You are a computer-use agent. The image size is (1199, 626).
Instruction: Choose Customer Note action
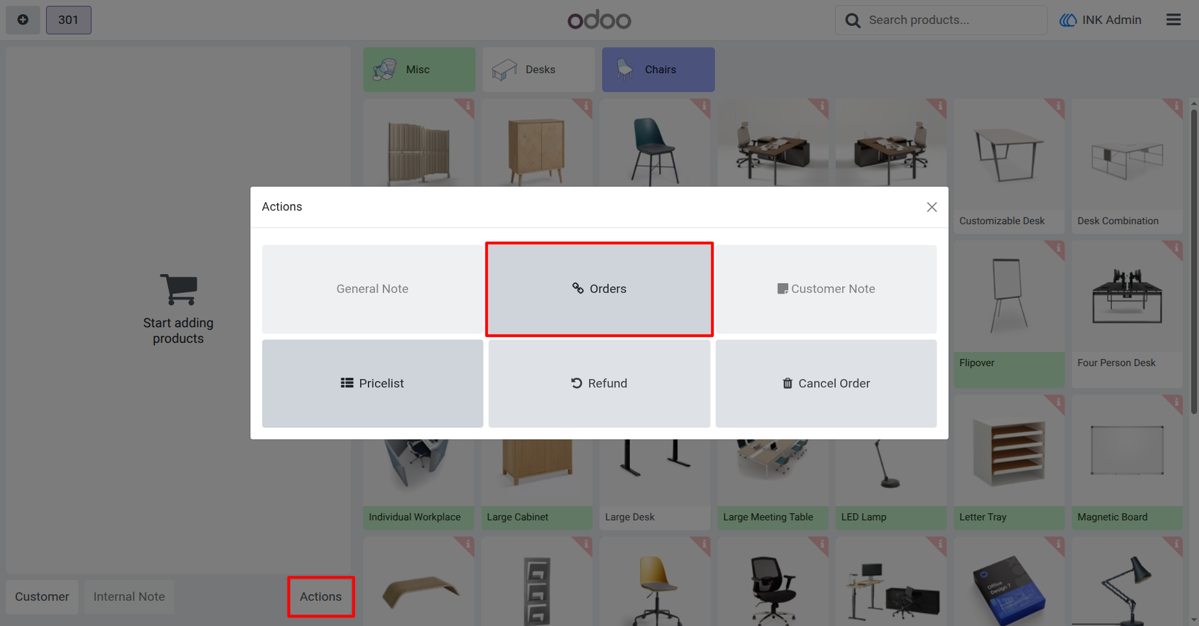point(826,289)
